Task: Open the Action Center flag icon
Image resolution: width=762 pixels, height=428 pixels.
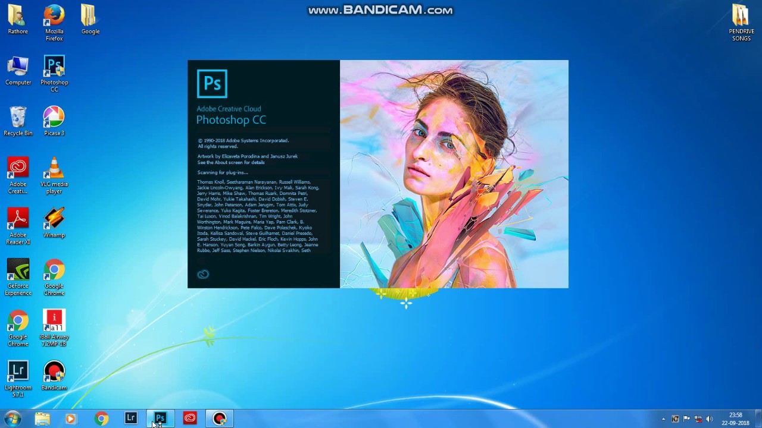Action: click(686, 419)
